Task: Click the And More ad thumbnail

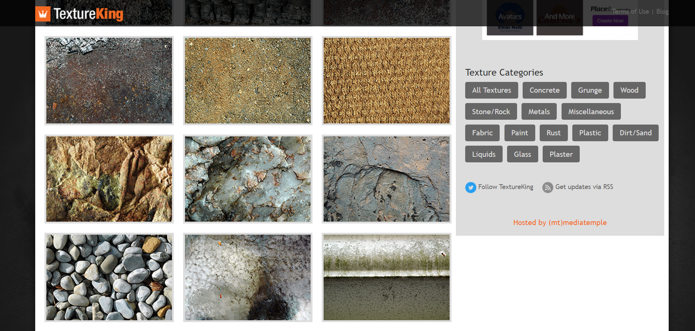Action: tap(560, 17)
